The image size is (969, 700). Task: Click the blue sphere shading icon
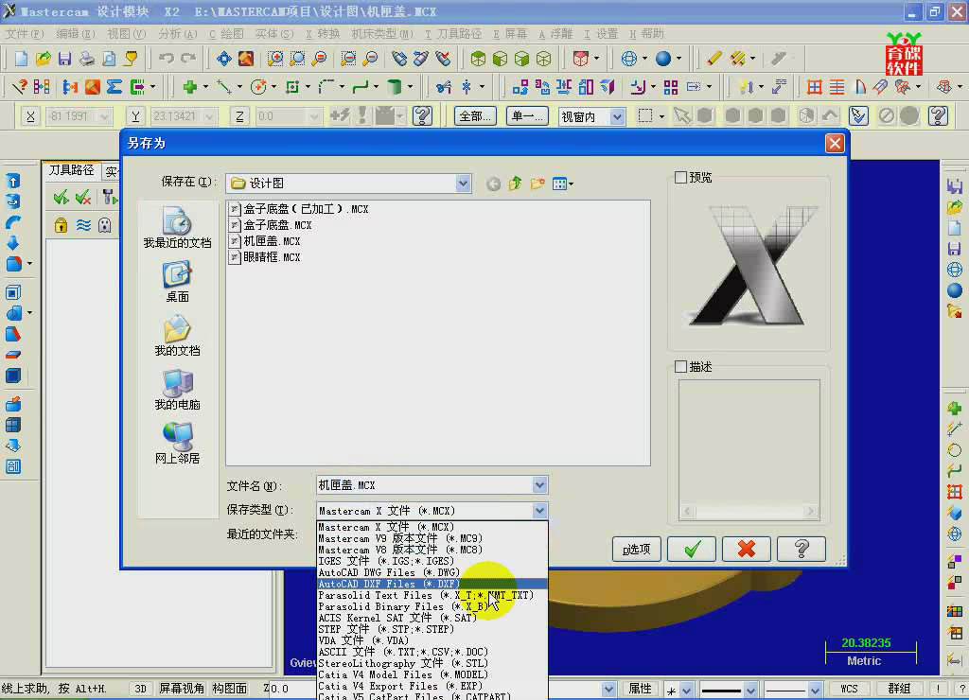663,59
